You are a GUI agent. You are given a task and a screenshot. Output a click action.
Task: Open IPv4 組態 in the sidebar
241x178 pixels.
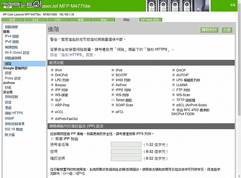point(12,36)
